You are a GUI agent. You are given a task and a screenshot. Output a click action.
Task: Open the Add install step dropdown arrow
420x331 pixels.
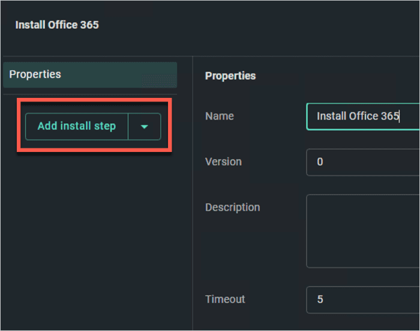point(145,126)
